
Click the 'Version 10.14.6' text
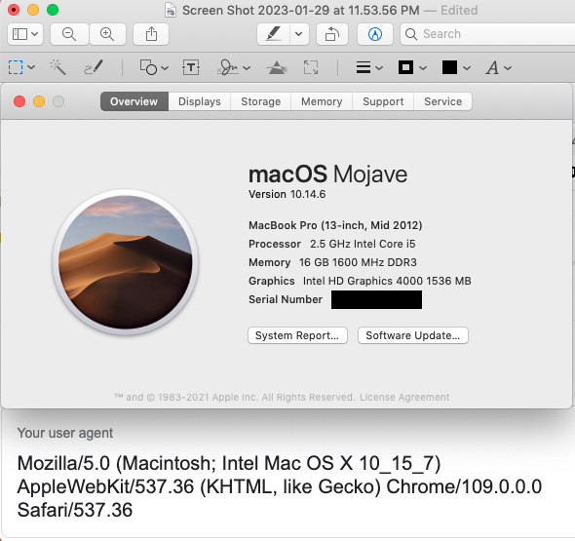coord(287,194)
